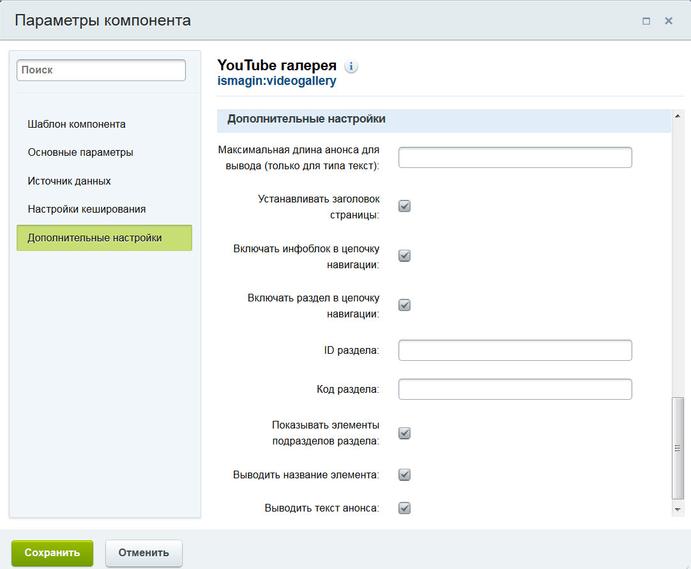Close the Параметры компонента dialog
The image size is (691, 569).
coord(669,21)
